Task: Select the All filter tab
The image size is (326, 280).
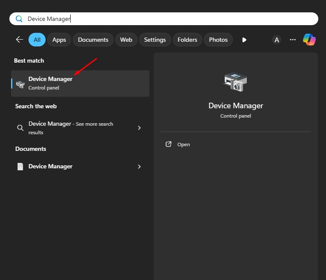Action: tap(37, 40)
